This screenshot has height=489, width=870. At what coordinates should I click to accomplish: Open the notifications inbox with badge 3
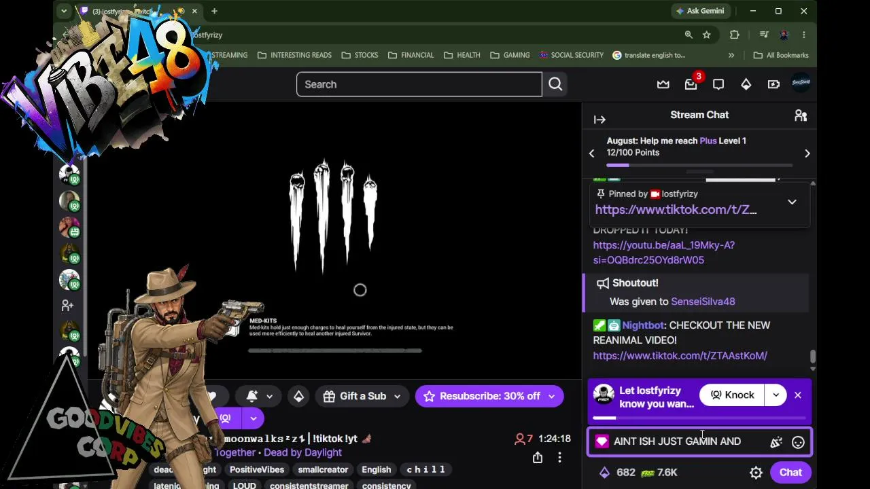click(691, 84)
